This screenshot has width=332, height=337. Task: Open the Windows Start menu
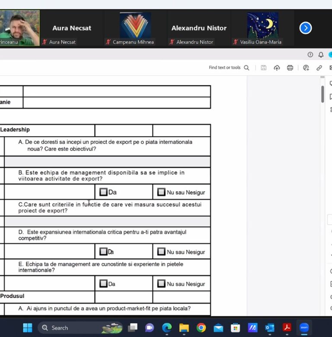click(x=27, y=327)
